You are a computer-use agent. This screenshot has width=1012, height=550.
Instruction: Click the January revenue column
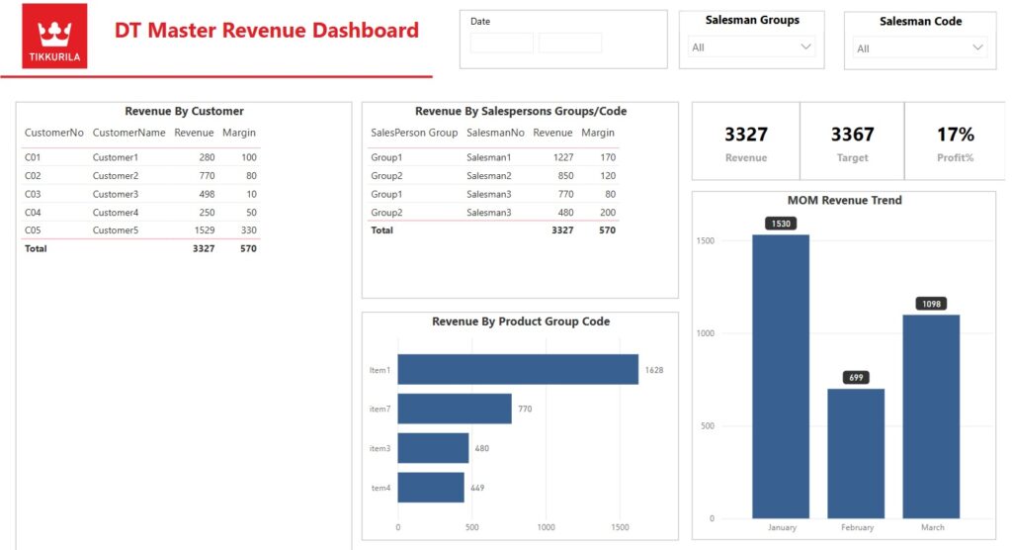click(781, 376)
